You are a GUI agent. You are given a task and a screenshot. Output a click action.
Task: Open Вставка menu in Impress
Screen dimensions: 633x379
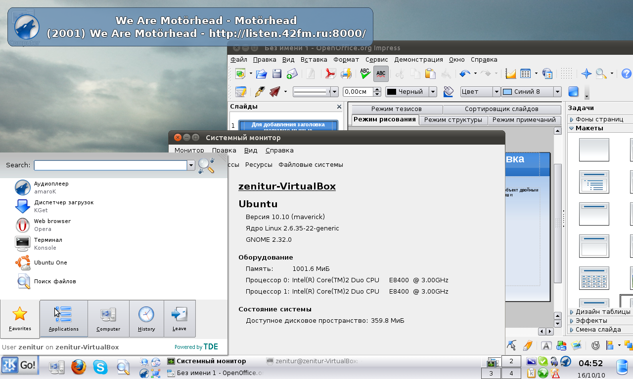[x=314, y=60]
